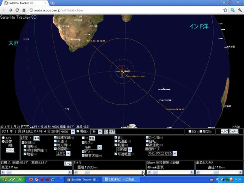Screen dimensions: 244x183
Task: Launch Internet Explorer from quick launch bar
Action: pos(53,179)
